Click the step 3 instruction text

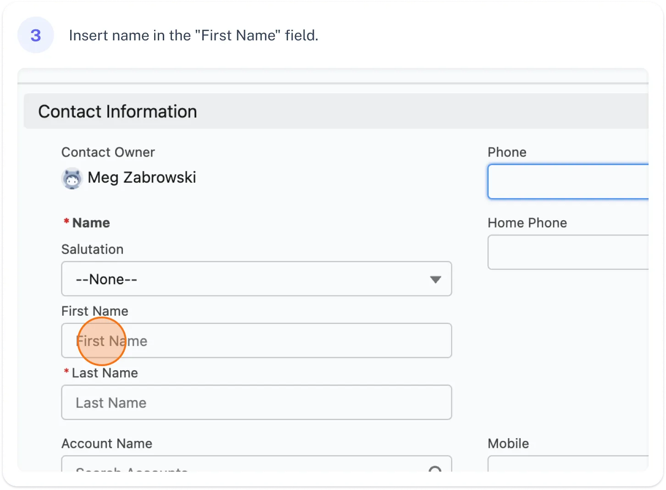coord(194,35)
